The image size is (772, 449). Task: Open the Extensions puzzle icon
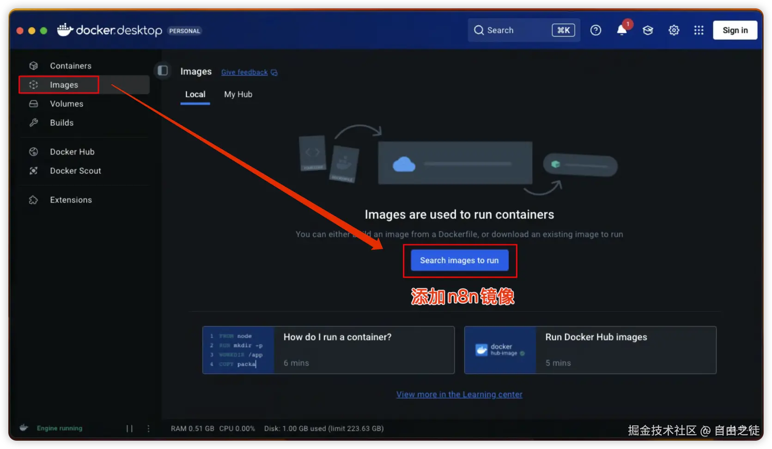pyautogui.click(x=33, y=200)
